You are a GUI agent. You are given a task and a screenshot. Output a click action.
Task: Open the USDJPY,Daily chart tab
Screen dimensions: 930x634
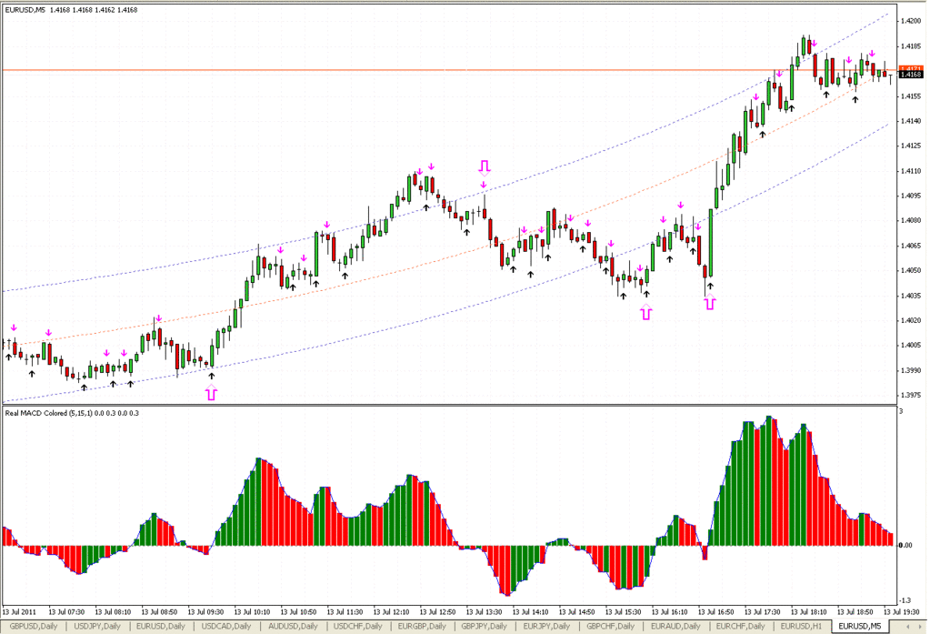[x=97, y=627]
